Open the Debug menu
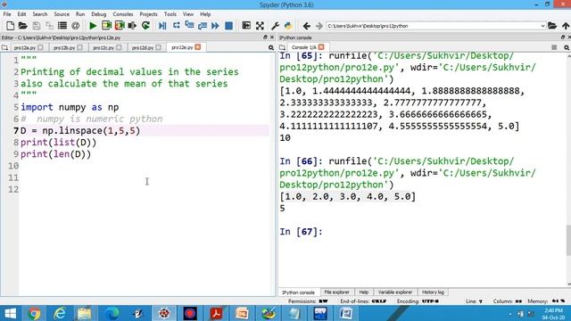This screenshot has width=571, height=321. [x=99, y=14]
